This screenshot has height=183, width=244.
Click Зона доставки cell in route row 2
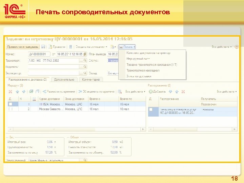pos(76,109)
